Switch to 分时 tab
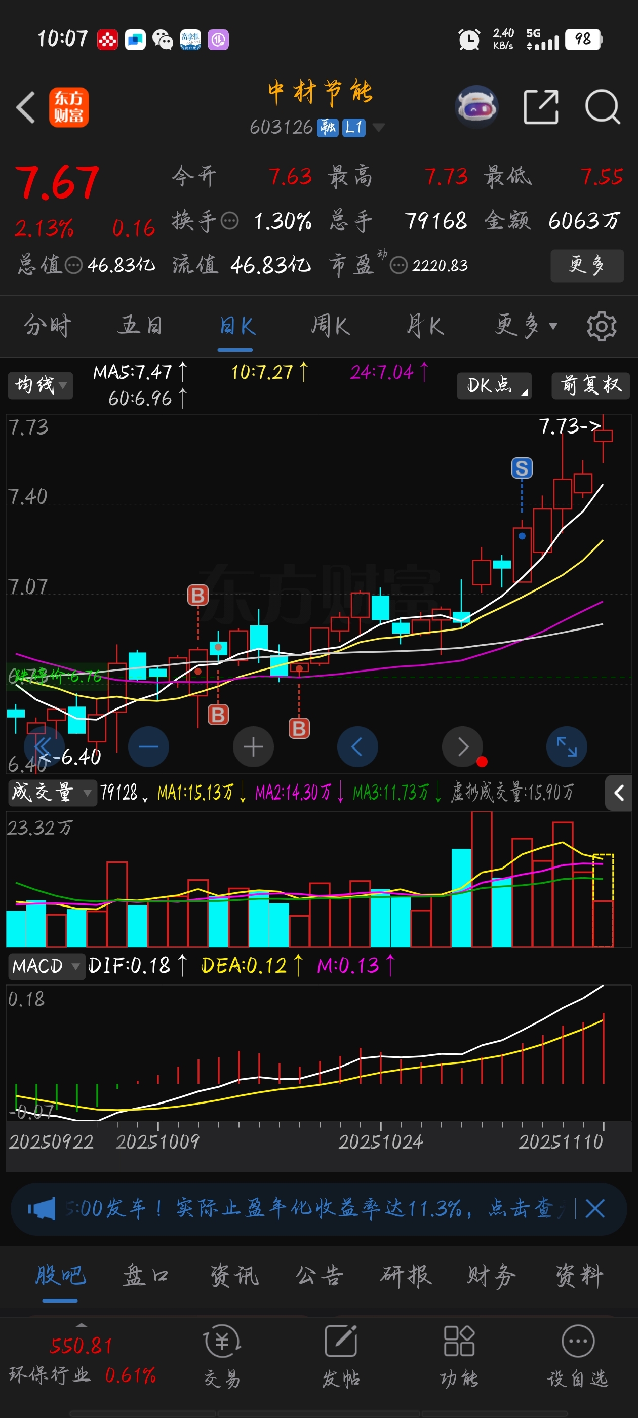This screenshot has height=1418, width=638. point(47,326)
